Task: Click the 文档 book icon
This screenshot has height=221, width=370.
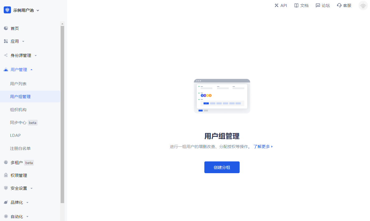Action: [x=296, y=6]
